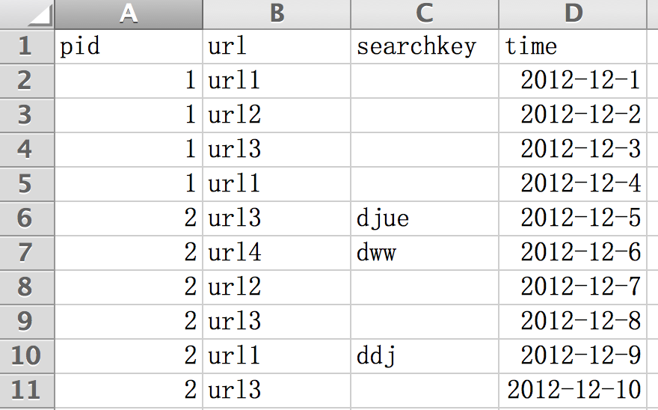Select the date cell 2012-12-10
Viewport: 658px width, 410px height.
(573, 391)
